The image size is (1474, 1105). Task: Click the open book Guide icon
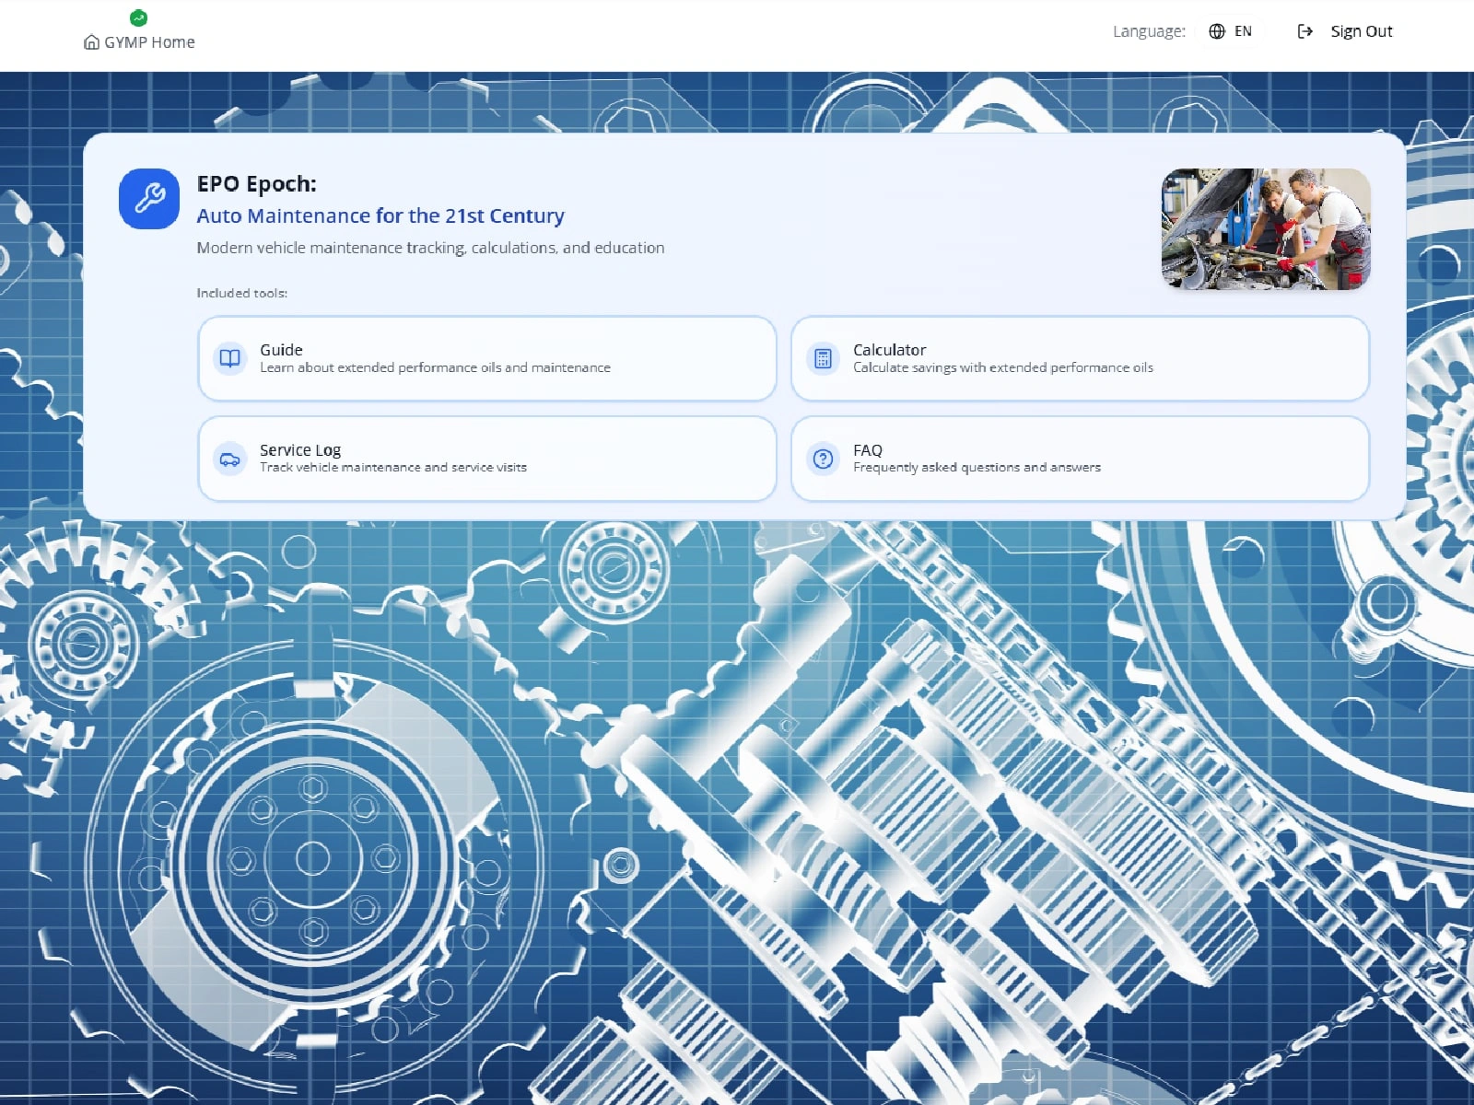click(230, 358)
